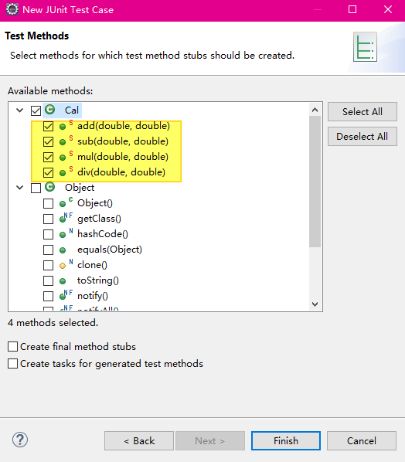
Task: Collapse the Object tree node
Action: point(20,188)
